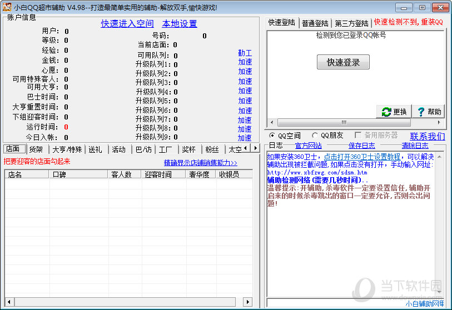The height and width of the screenshot is (310, 452).
Task: Click the 帮助 help button
Action: tap(429, 112)
